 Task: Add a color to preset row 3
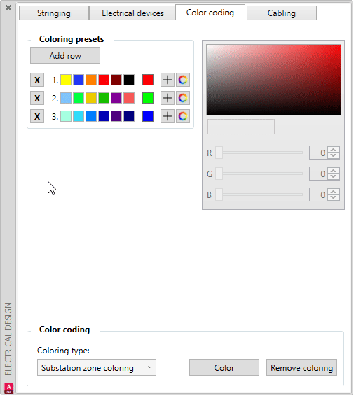coord(168,116)
